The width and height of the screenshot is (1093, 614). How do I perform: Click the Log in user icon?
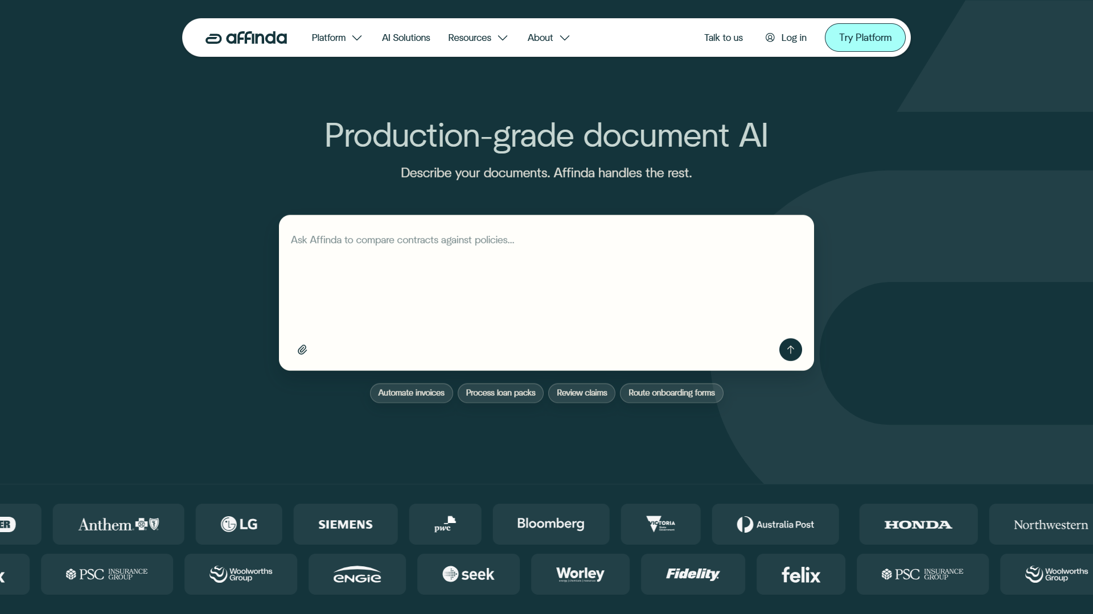[770, 38]
